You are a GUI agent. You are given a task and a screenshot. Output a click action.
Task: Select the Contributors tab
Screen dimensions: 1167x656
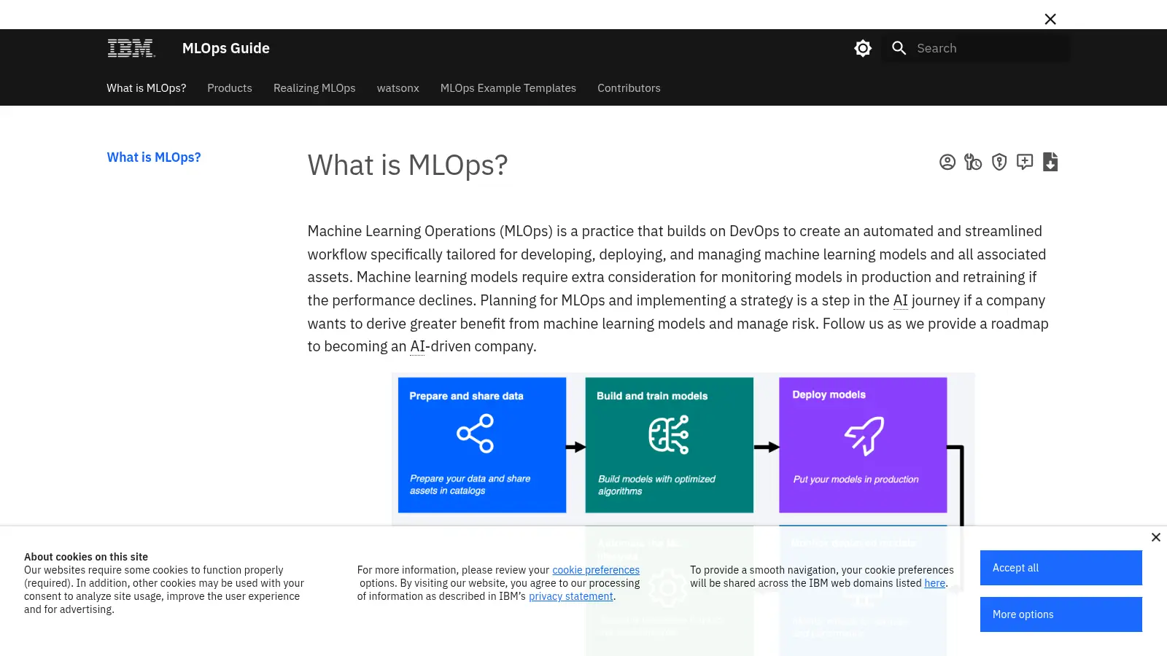629,88
